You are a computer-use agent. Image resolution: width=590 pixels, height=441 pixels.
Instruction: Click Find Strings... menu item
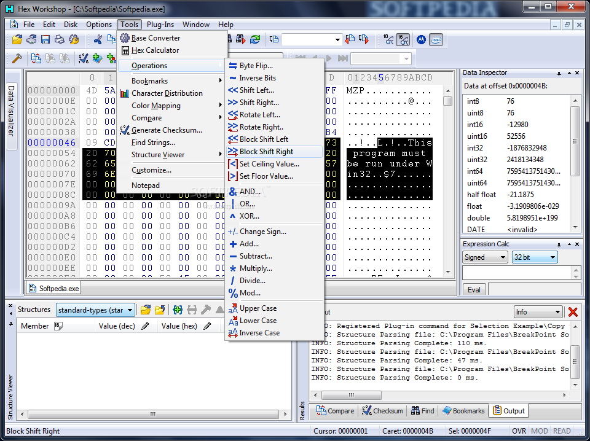(171, 142)
